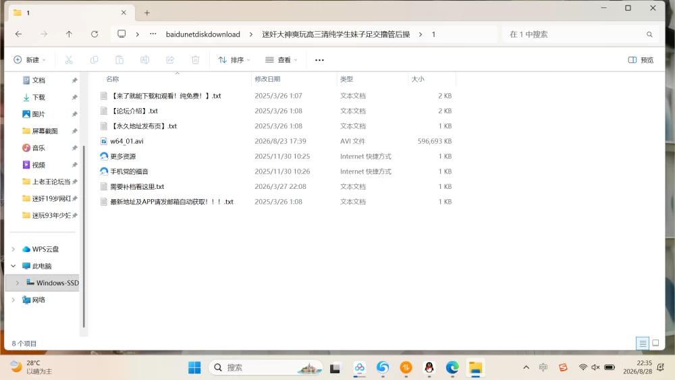Viewport: 675px width, 380px height.
Task: Sort by 类型 column header
Action: [346, 79]
